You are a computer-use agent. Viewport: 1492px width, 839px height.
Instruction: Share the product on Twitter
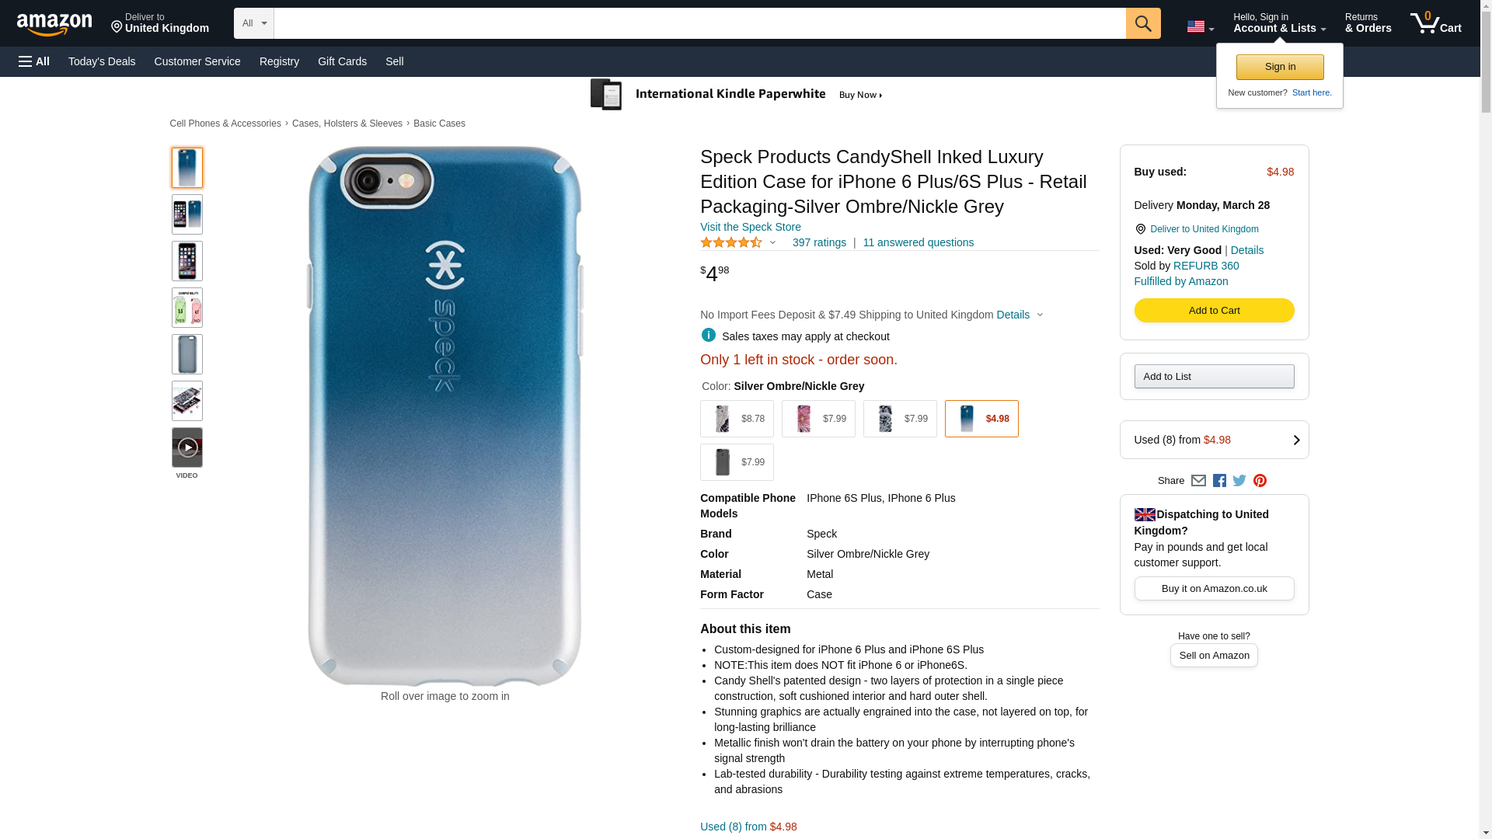pos(1239,481)
